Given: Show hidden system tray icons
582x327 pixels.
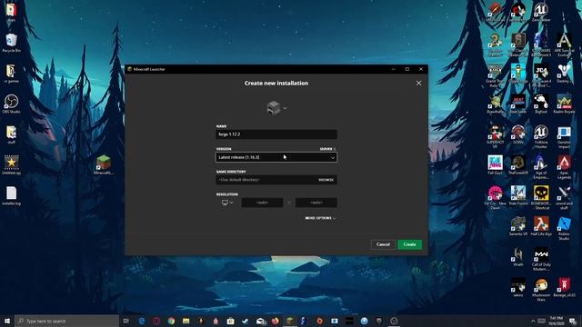Looking at the screenshot, I should click(x=533, y=321).
